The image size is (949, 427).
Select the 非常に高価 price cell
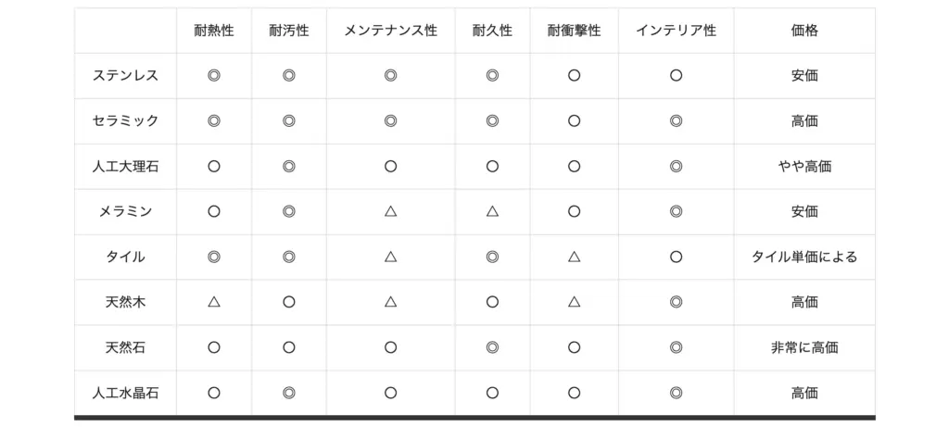(804, 347)
